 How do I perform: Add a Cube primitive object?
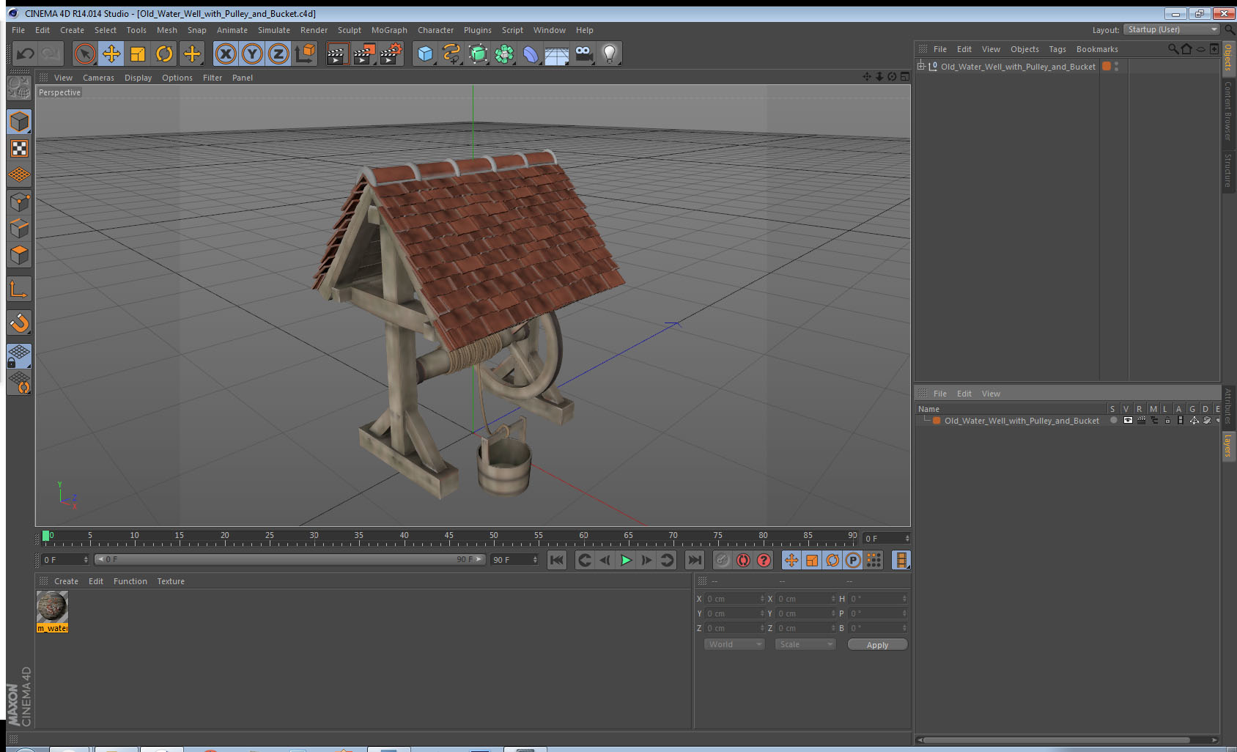(425, 54)
